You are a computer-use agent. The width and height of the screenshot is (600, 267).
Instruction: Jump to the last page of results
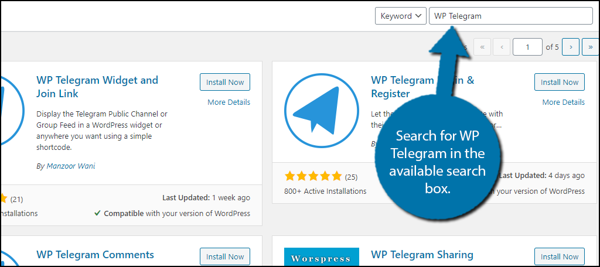pyautogui.click(x=591, y=47)
